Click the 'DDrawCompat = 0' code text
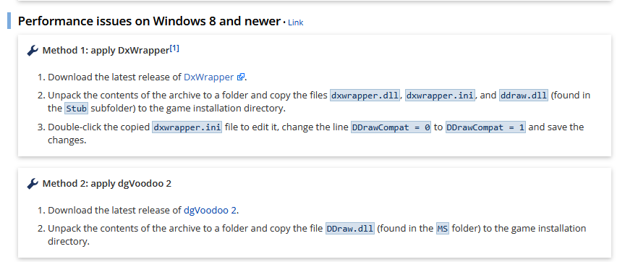Image resolution: width=625 pixels, height=262 pixels. click(x=391, y=127)
